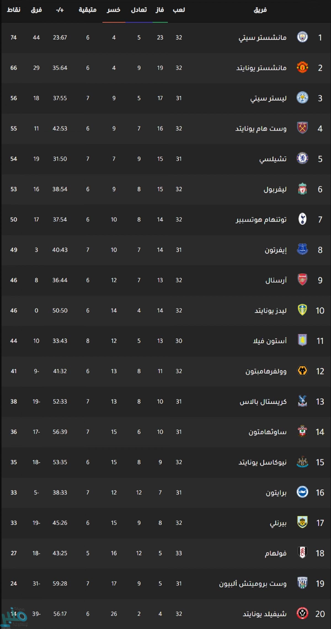Click the Manchester United club crest

coord(302,68)
